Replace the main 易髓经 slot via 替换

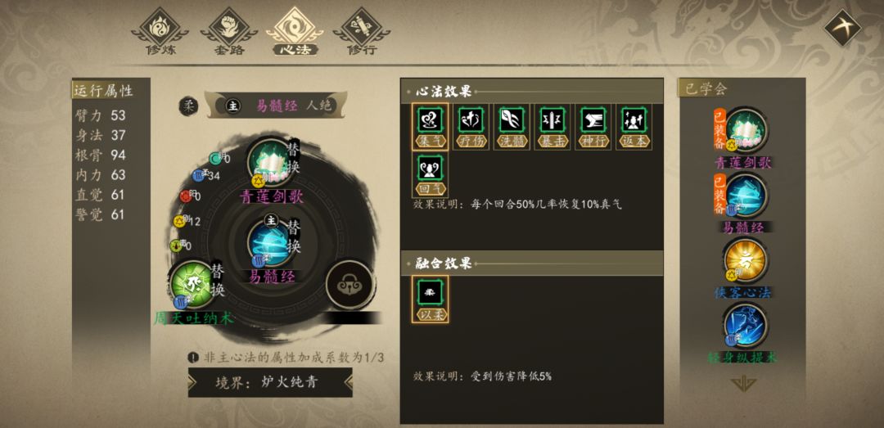[x=294, y=237]
